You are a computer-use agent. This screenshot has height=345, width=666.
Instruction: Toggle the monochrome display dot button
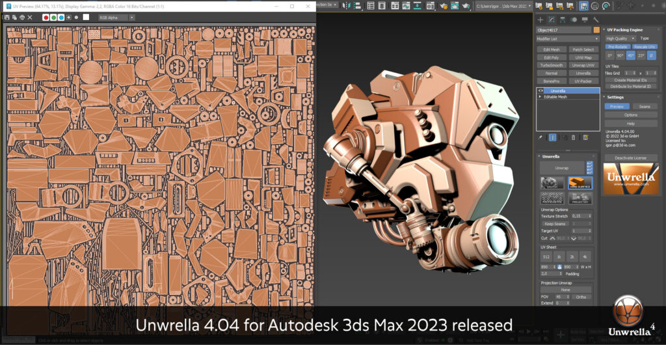click(77, 18)
